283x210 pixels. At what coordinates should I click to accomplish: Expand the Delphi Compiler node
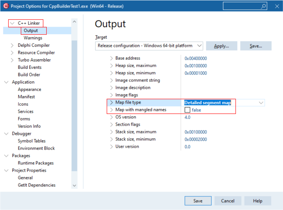pyautogui.click(x=12, y=45)
